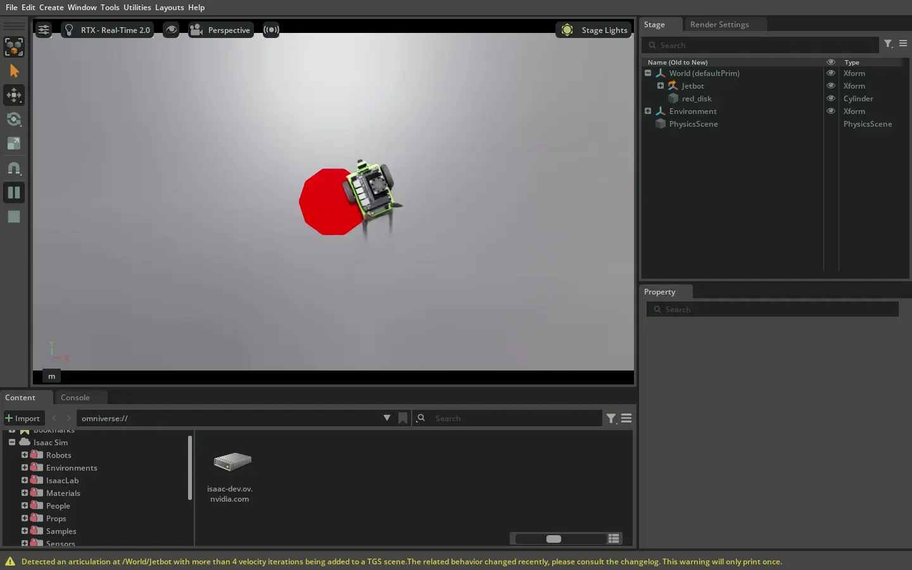The width and height of the screenshot is (912, 570).
Task: Click the Move tool in left toolbar
Action: pyautogui.click(x=14, y=96)
